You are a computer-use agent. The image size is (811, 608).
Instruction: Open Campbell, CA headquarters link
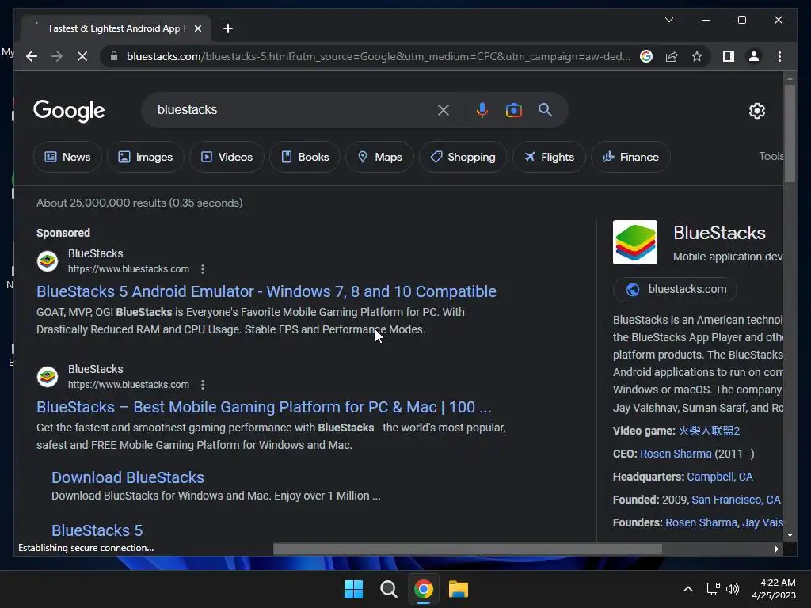pos(720,477)
